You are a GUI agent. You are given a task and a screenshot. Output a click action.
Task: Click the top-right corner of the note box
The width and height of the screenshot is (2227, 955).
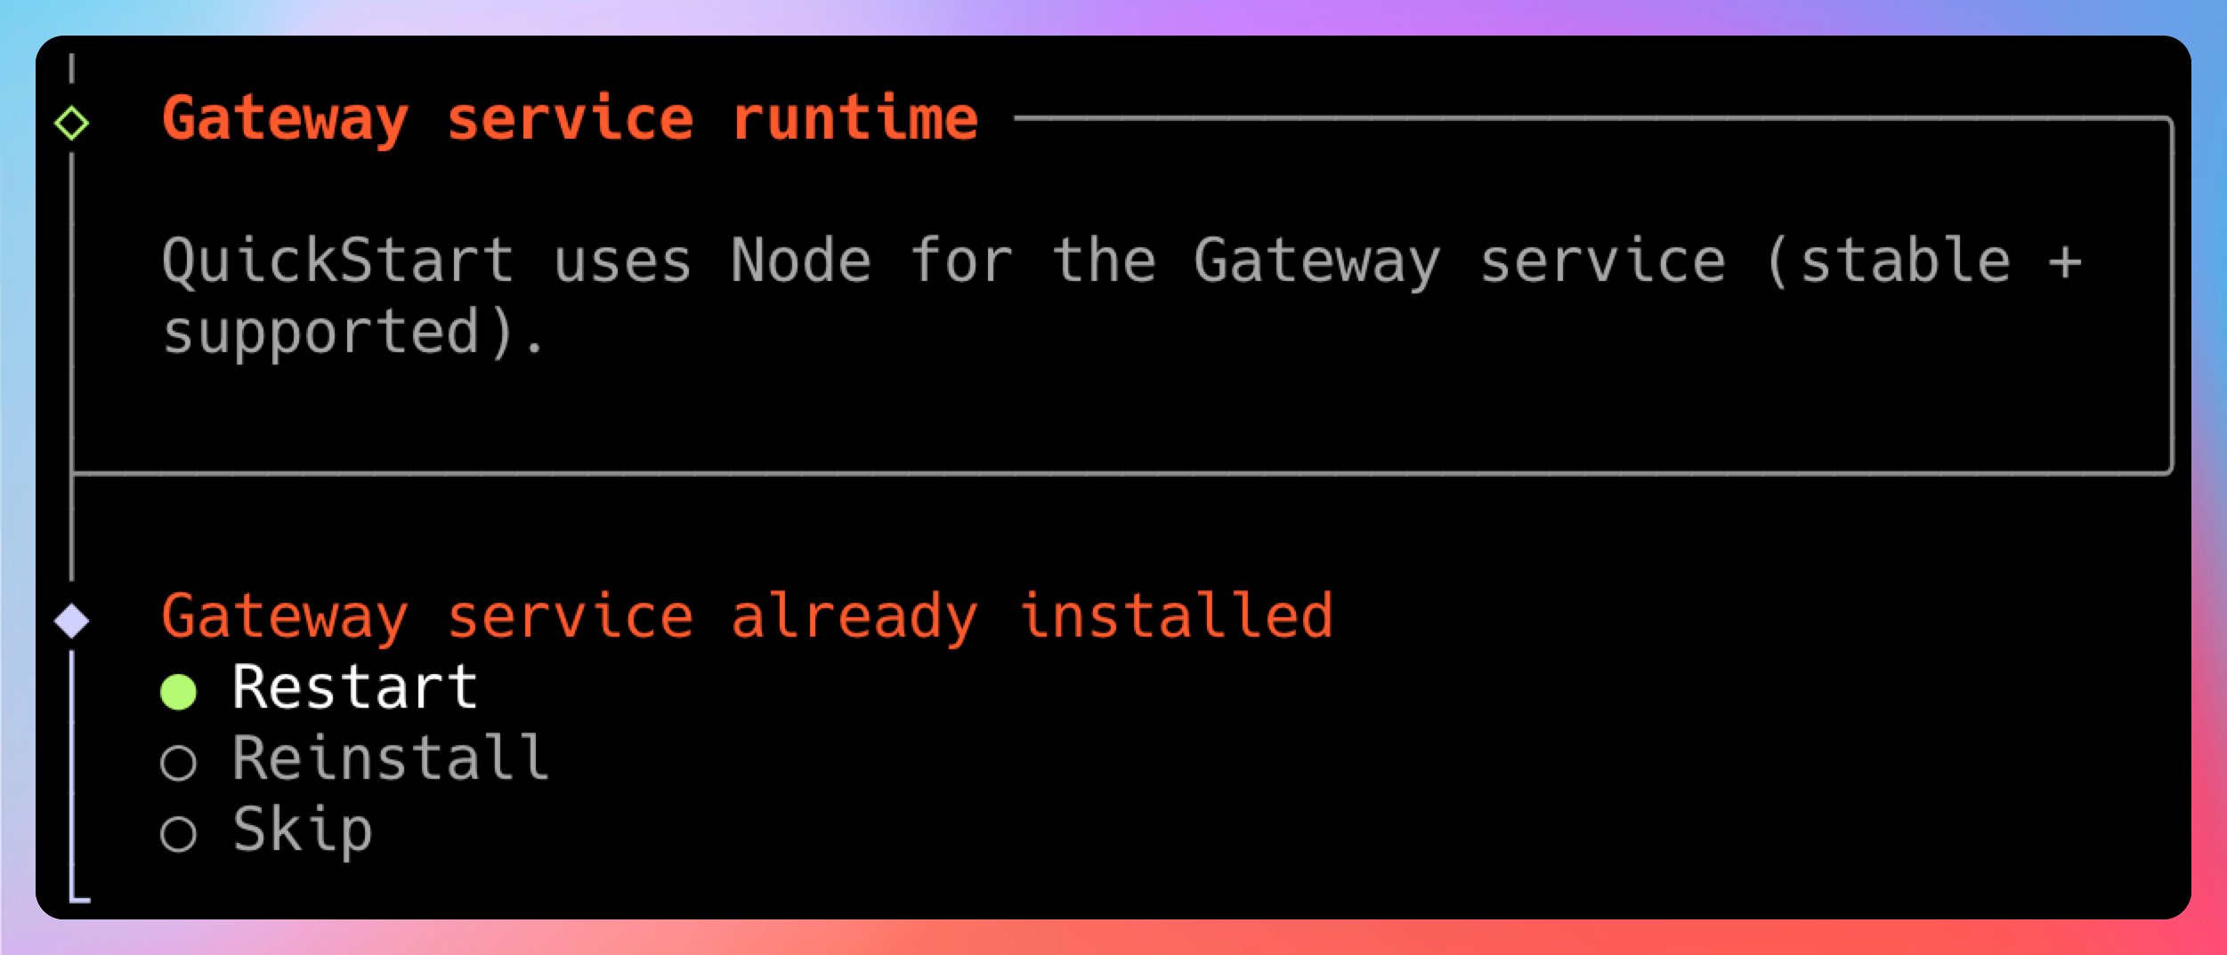[2170, 120]
